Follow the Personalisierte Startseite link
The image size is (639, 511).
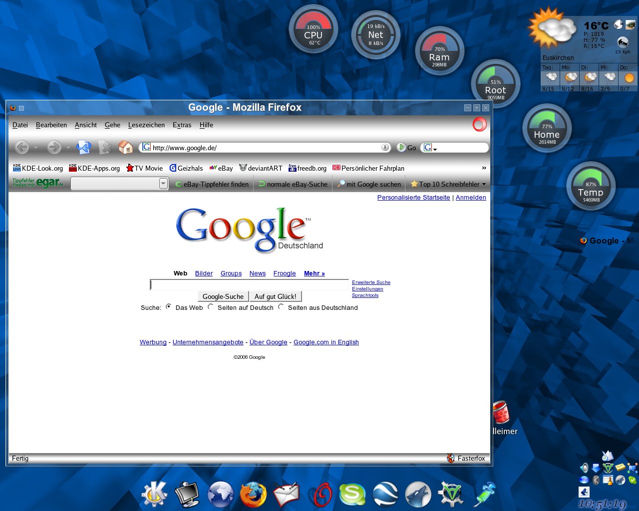click(x=414, y=197)
